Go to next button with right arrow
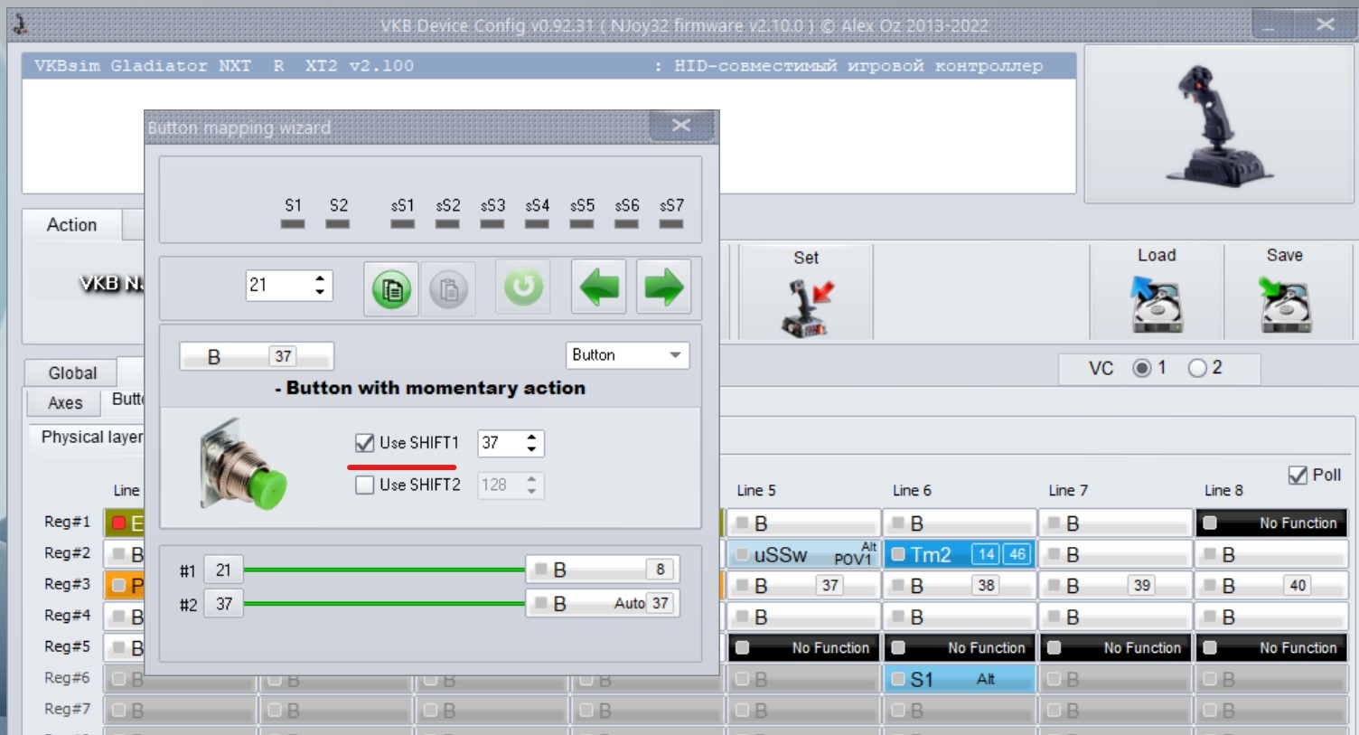Viewport: 1359px width, 735px height. tap(663, 287)
